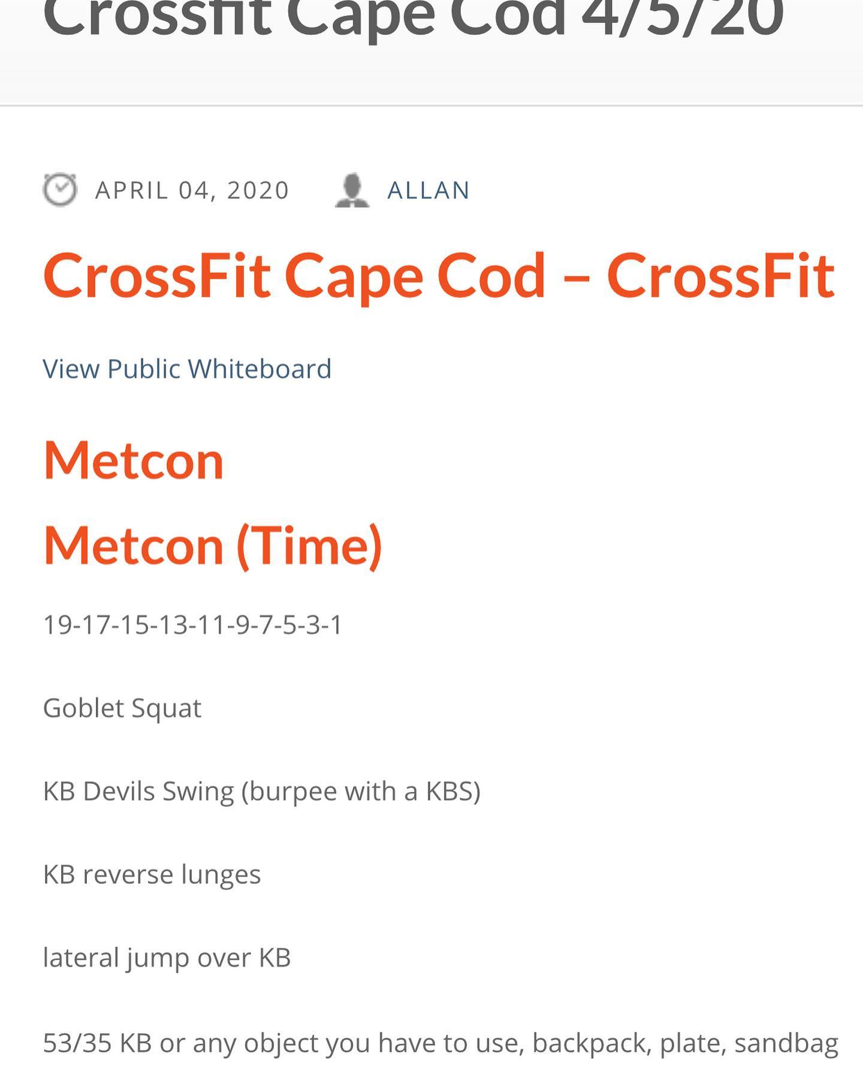Click the 19-17-15-13-11-9-7-5-3-1 rep scheme
This screenshot has width=863, height=1078.
point(192,625)
